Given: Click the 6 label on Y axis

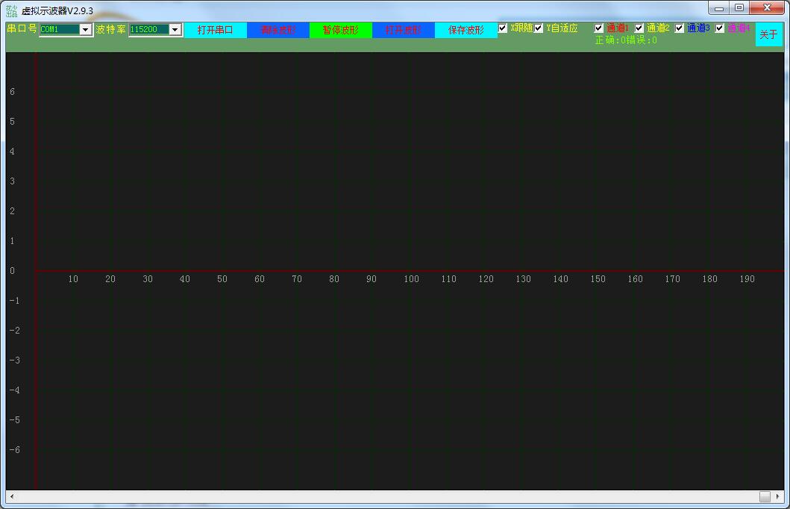Looking at the screenshot, I should click(x=12, y=92).
